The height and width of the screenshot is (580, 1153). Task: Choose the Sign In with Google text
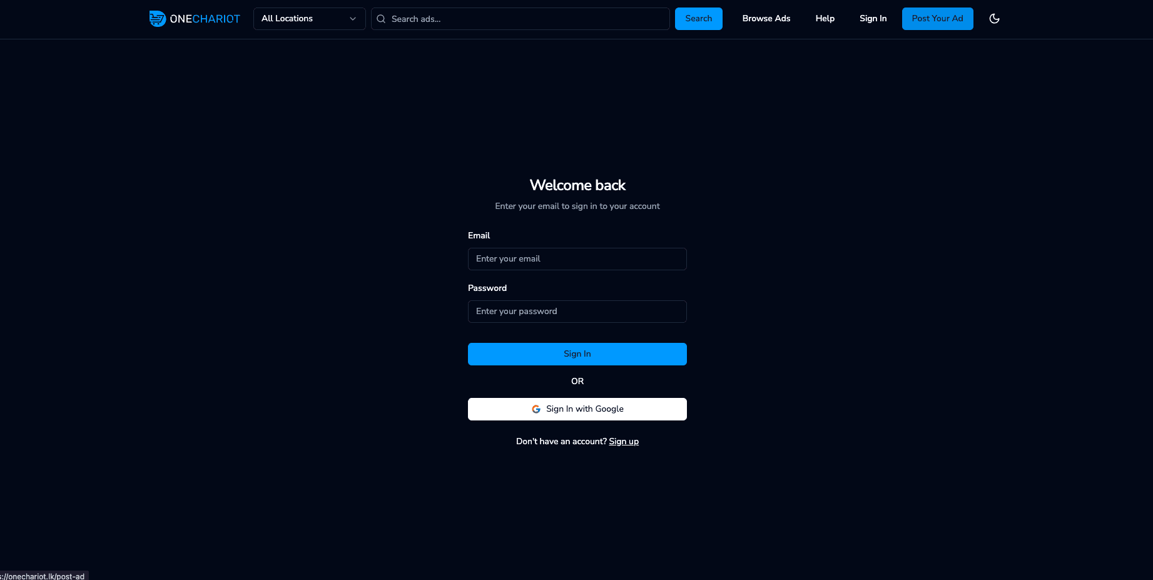pyautogui.click(x=584, y=409)
